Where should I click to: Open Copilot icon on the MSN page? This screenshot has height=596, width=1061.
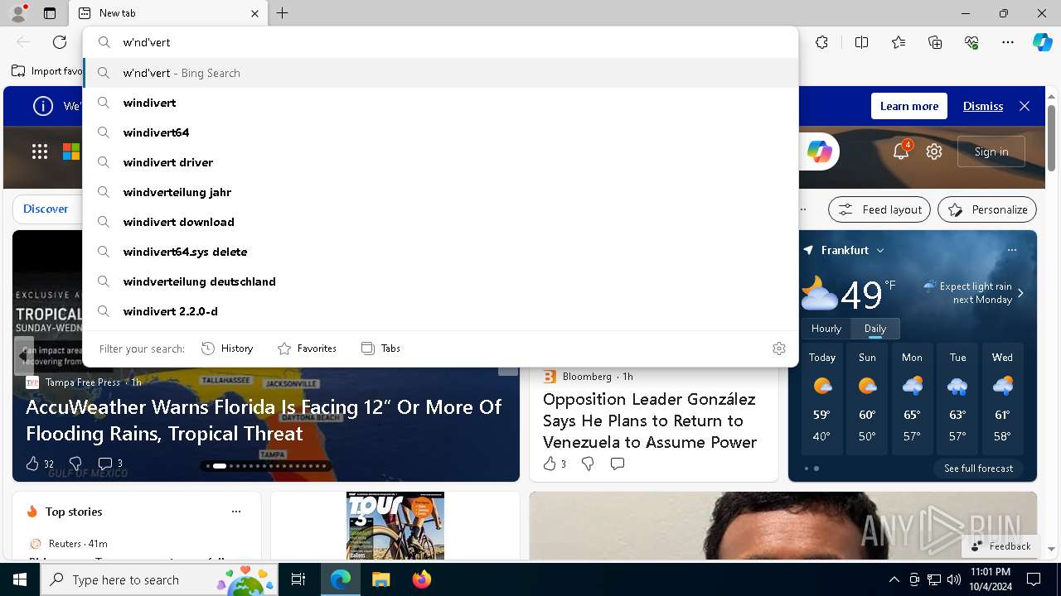819,151
